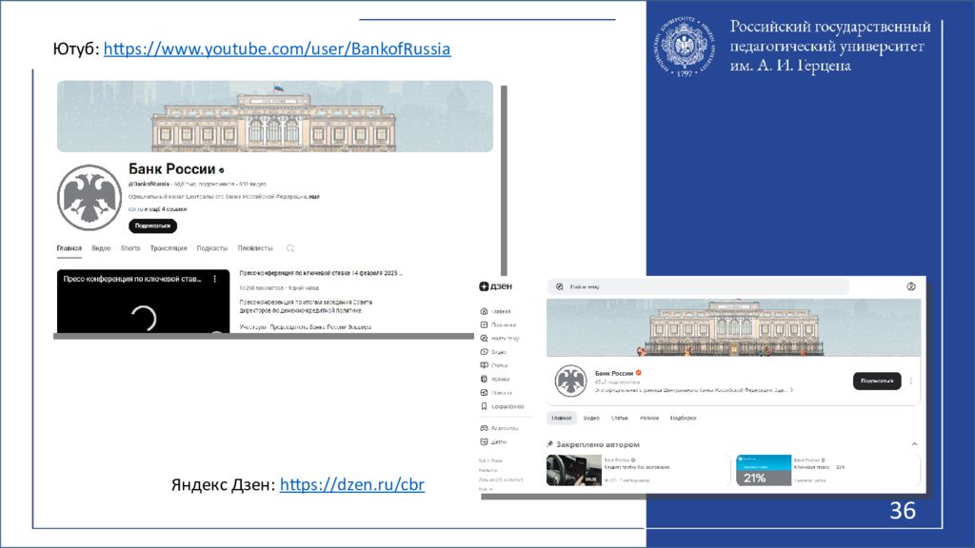975x548 pixels.
Task: Click the Подписки icon in Dzen sidebar
Action: click(484, 325)
